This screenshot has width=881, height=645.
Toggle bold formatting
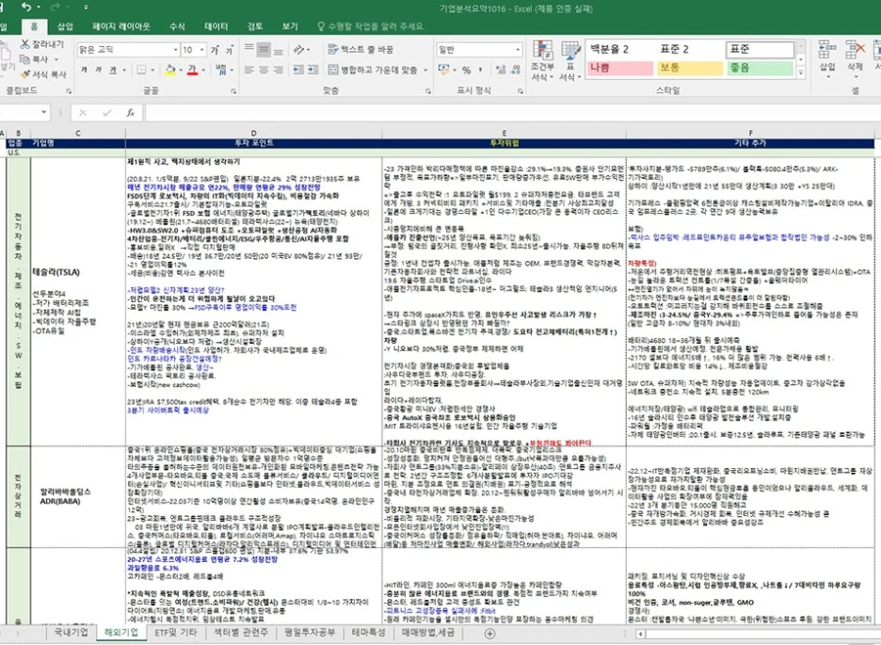click(84, 70)
